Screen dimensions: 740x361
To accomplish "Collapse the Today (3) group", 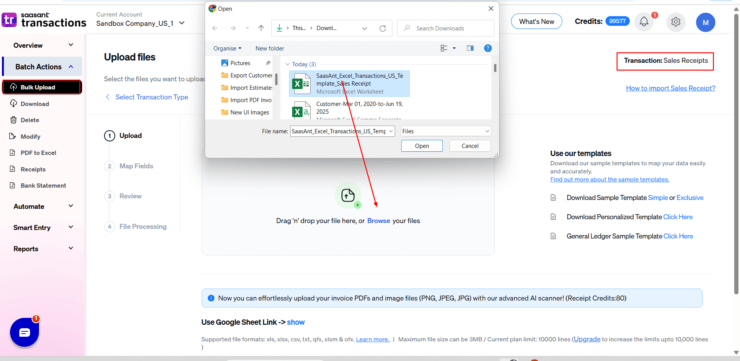I will click(288, 64).
